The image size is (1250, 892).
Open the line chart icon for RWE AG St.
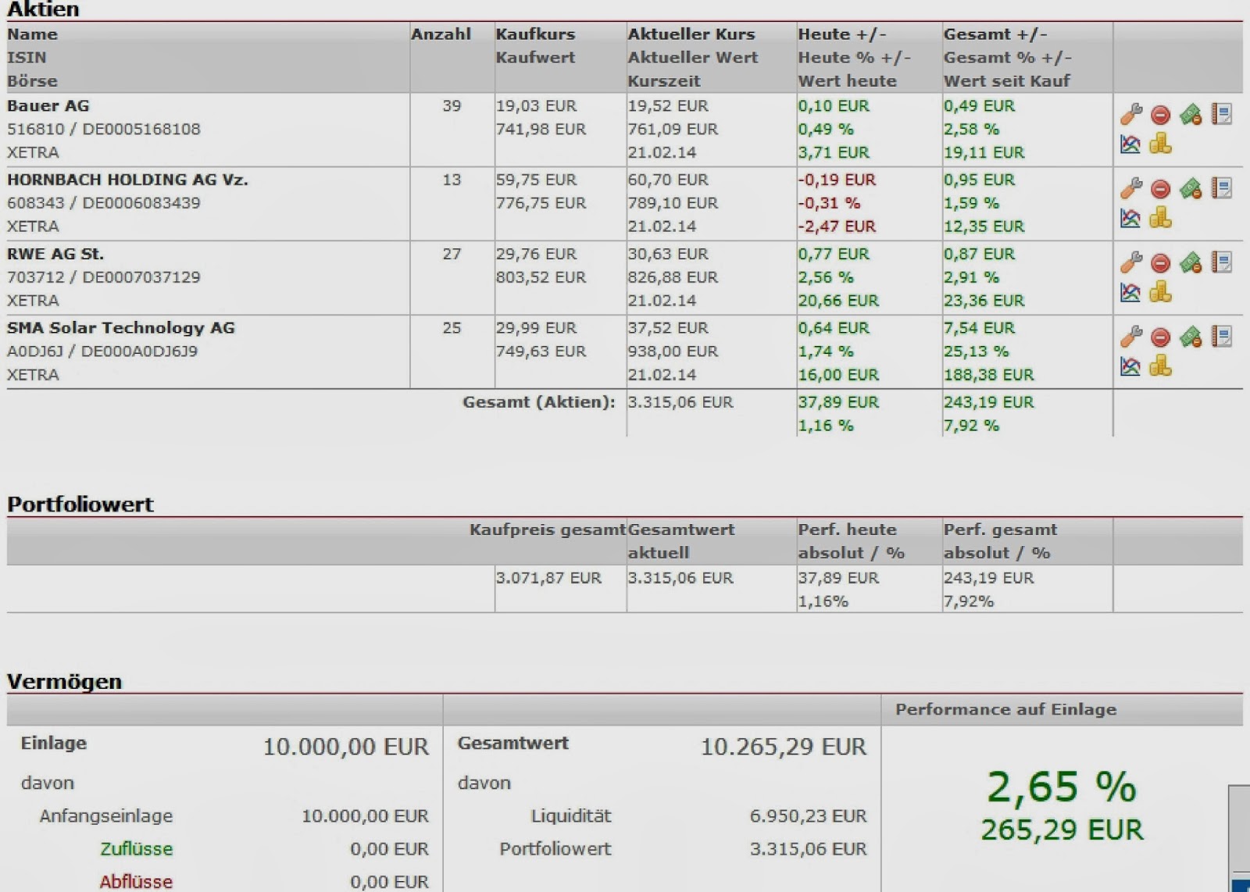[x=1130, y=292]
